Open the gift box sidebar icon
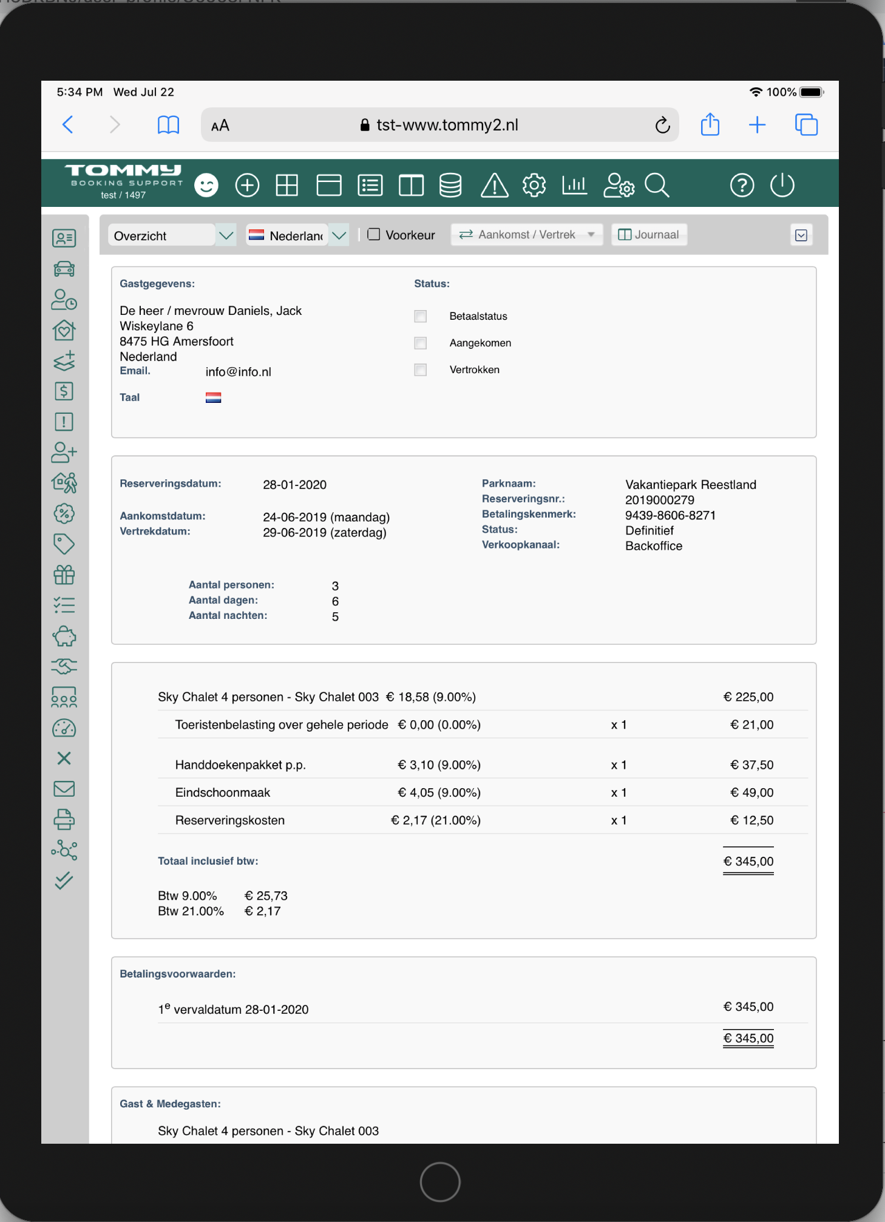Image resolution: width=885 pixels, height=1222 pixels. [64, 575]
